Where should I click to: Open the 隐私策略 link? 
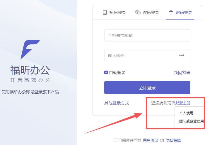[x=173, y=140]
